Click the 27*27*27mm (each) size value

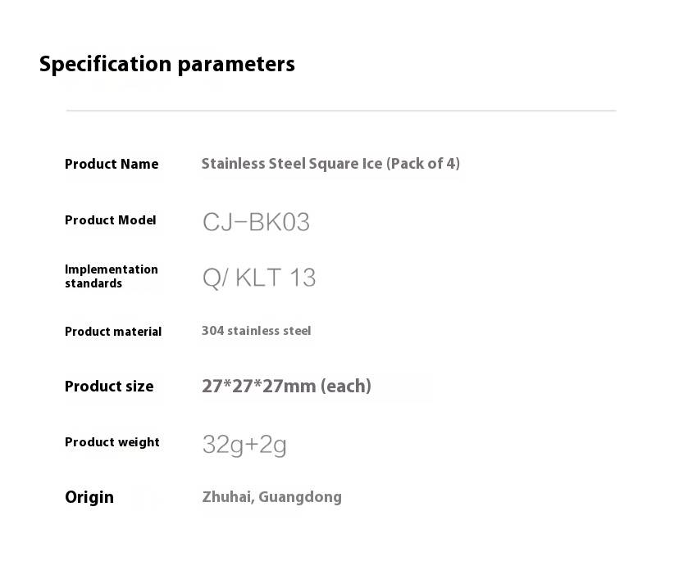click(286, 386)
